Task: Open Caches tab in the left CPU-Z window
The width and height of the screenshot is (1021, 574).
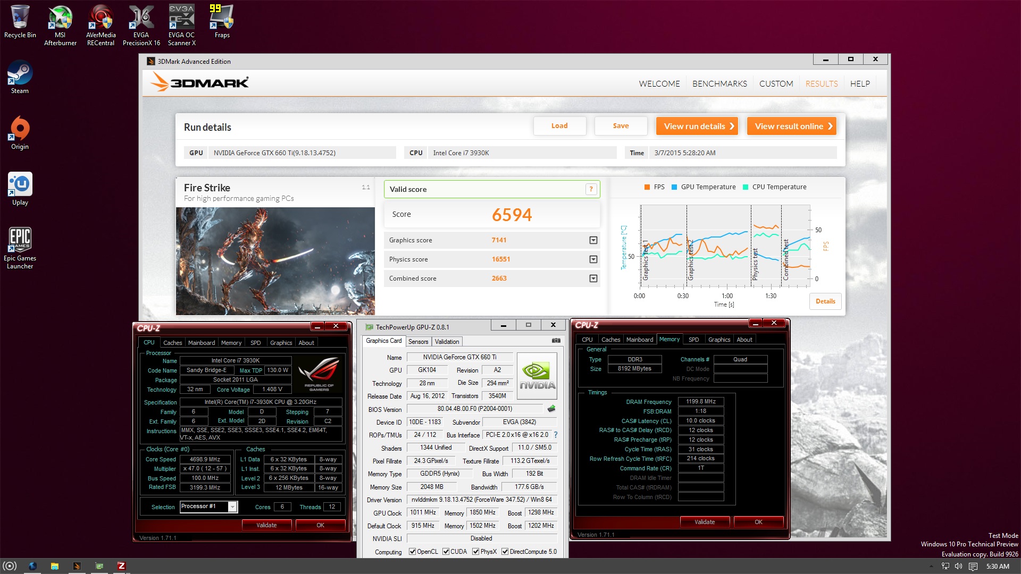Action: (x=172, y=343)
